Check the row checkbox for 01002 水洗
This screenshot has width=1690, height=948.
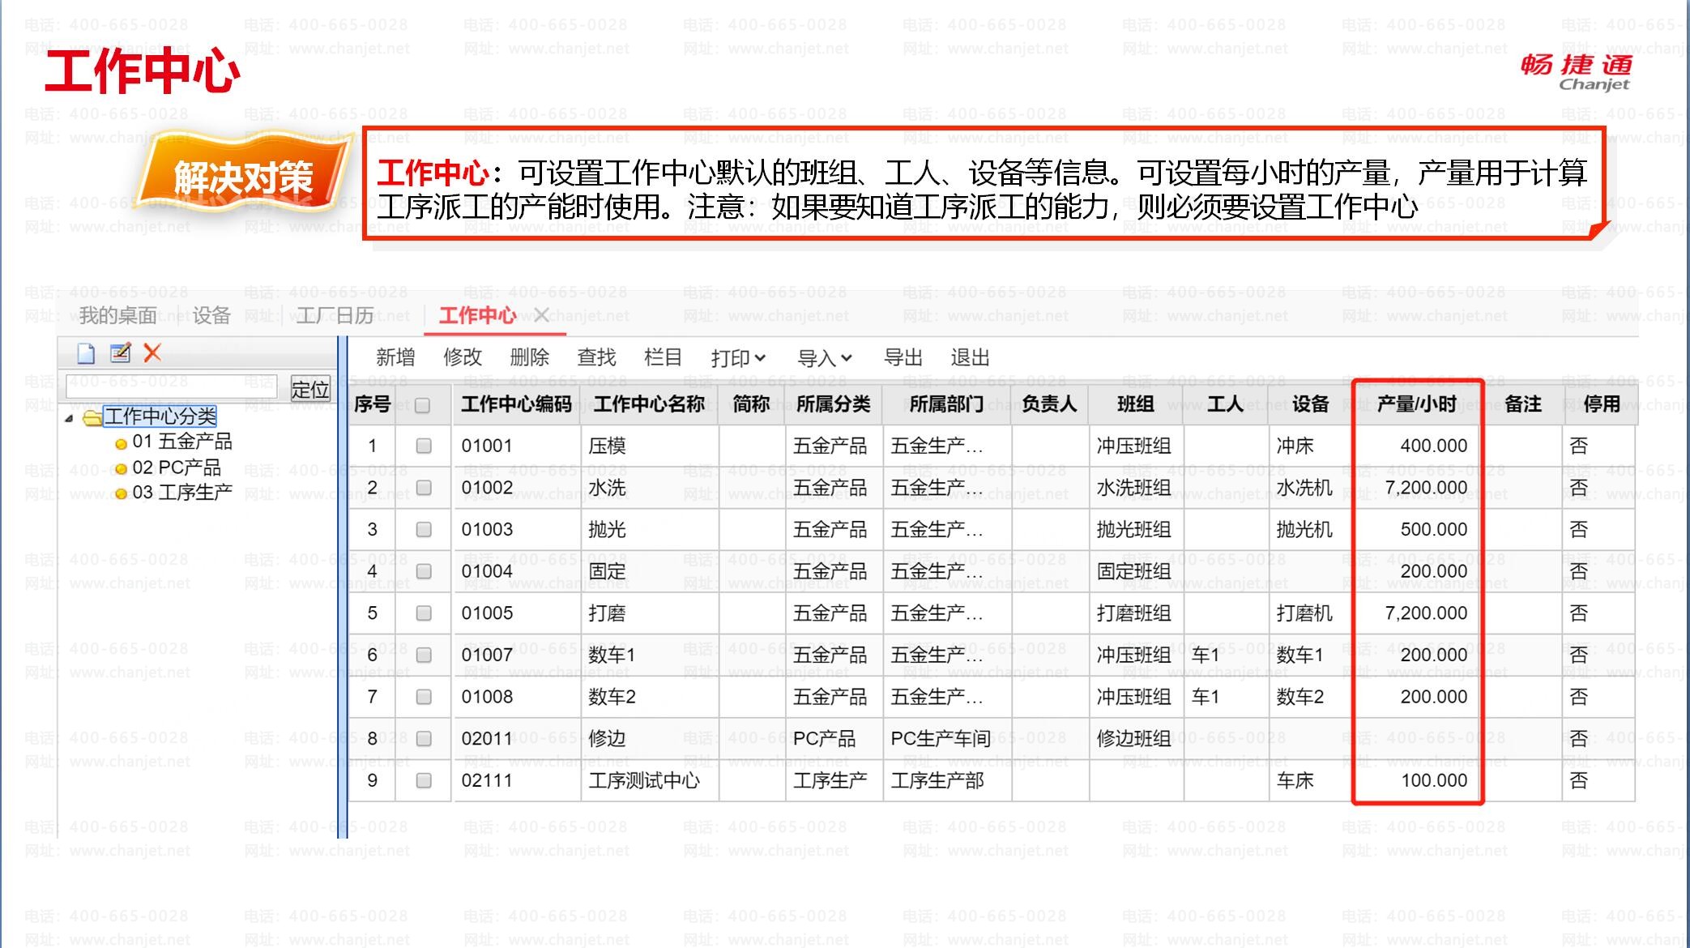coord(424,488)
